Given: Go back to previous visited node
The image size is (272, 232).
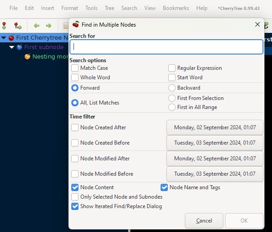Looking at the screenshot, I should tap(37, 26).
